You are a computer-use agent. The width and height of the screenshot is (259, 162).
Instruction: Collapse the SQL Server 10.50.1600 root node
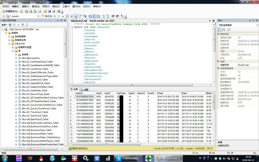pyautogui.click(x=2, y=29)
